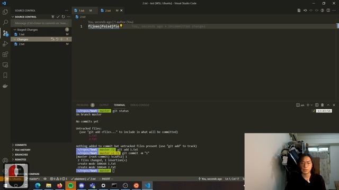Screen dimensions: 339x190
Task: Open Source Control panel title ellipsis menu
Action: [x=67, y=11]
